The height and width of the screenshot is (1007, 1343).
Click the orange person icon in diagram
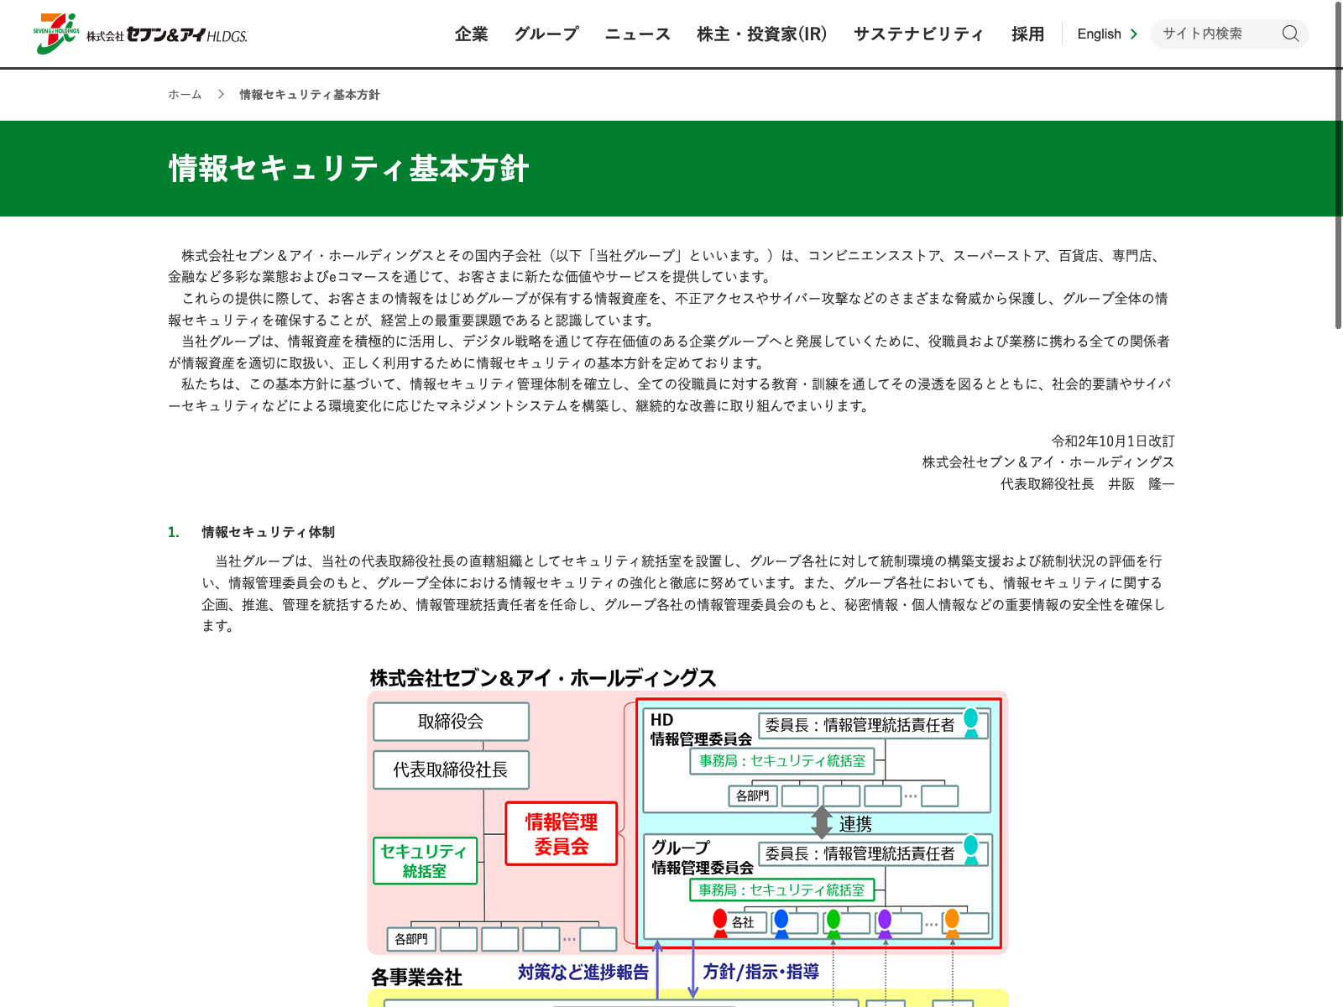point(952,922)
